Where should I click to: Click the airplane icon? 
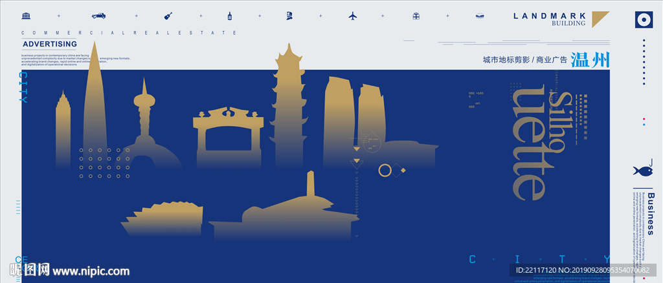353,16
